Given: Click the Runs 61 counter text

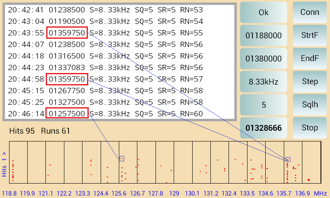Looking at the screenshot, I should point(55,131).
